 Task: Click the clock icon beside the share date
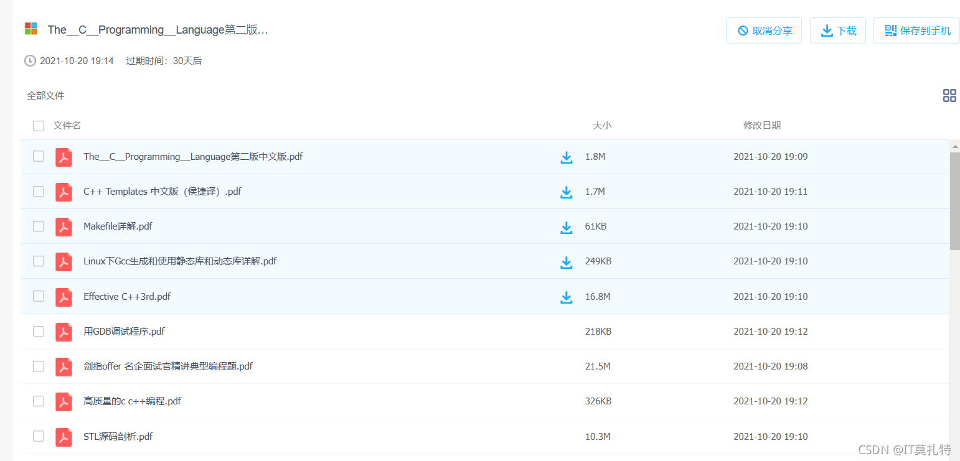click(x=30, y=61)
